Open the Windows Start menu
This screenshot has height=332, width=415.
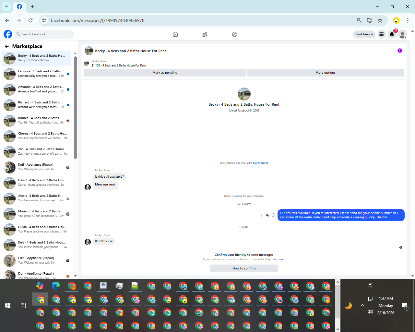click(x=8, y=305)
